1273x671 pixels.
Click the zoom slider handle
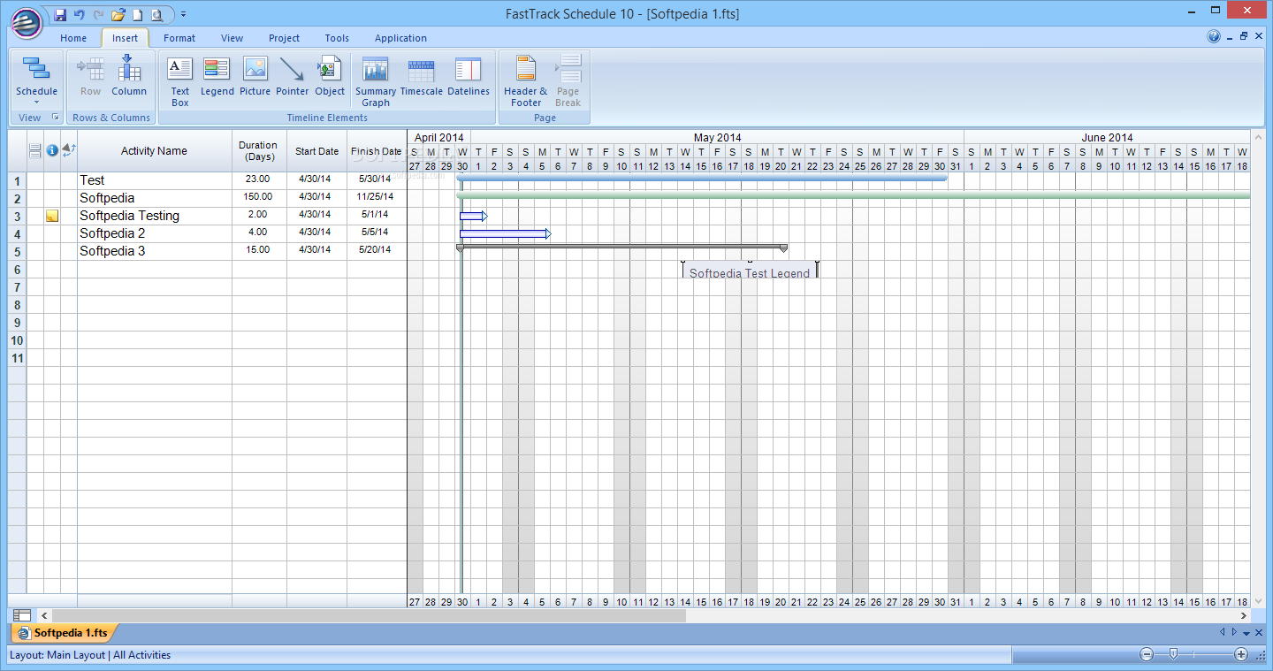point(1173,654)
